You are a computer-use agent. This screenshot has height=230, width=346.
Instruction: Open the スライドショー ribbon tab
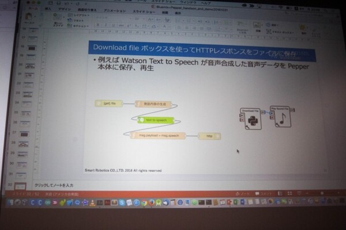(141, 10)
